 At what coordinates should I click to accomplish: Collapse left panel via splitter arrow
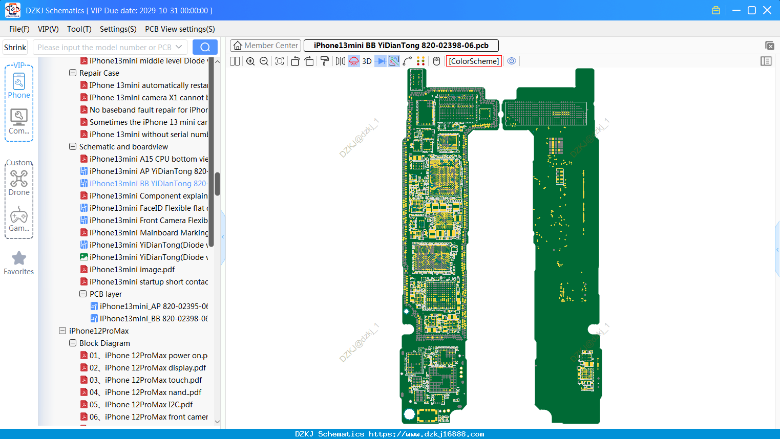click(x=223, y=237)
